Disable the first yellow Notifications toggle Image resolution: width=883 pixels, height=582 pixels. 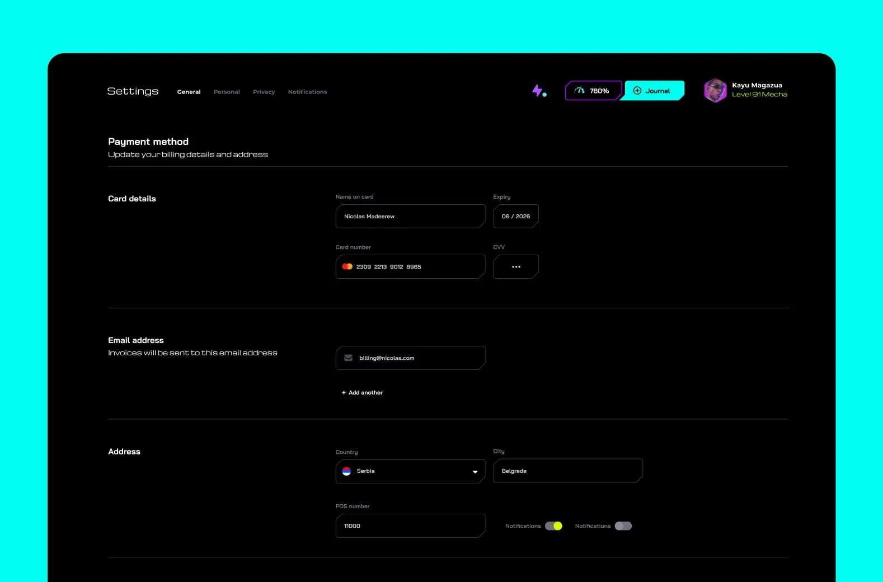[553, 526]
